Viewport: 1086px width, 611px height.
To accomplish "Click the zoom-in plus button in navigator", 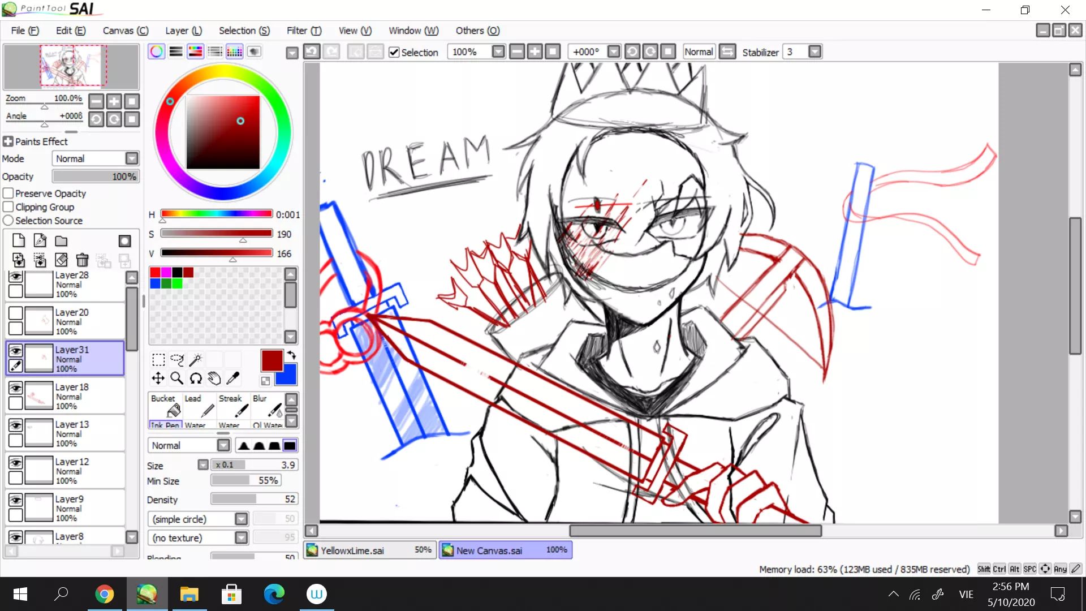I will [114, 101].
